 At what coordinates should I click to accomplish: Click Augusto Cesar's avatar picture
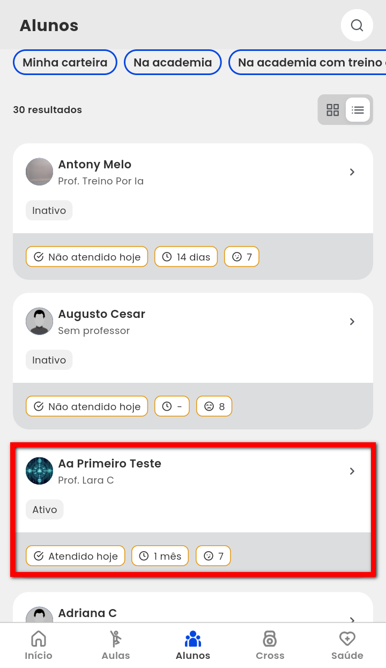(40, 322)
